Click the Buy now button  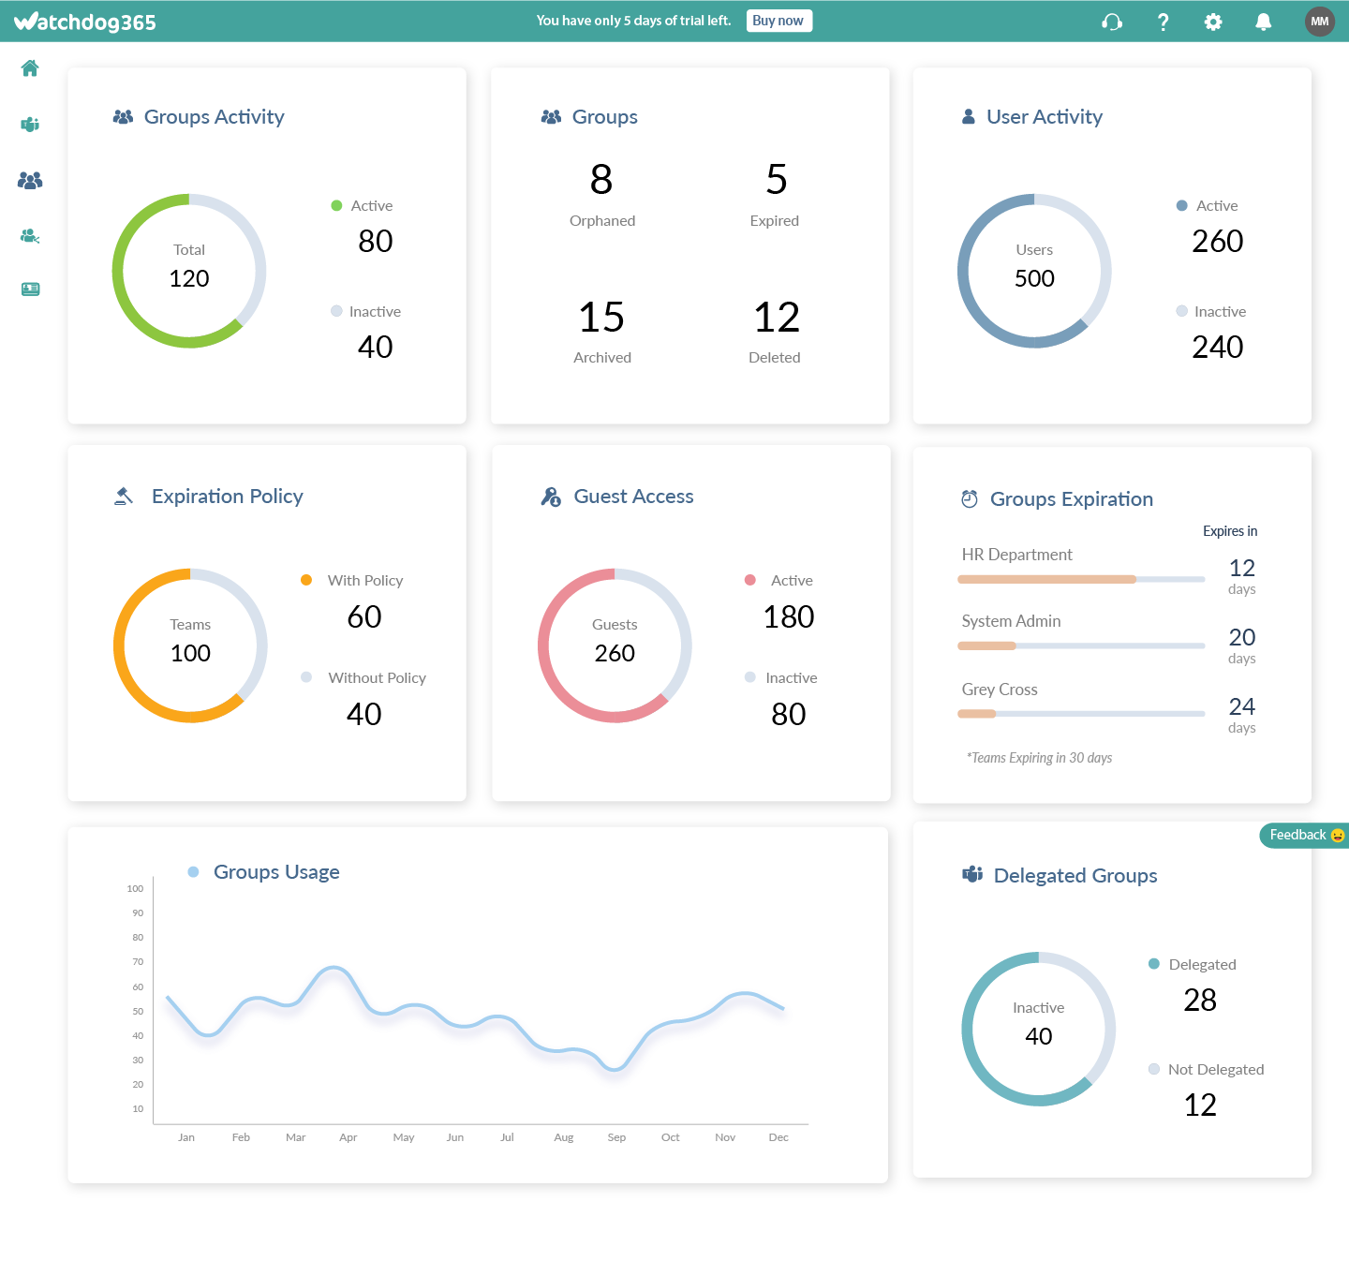pyautogui.click(x=778, y=21)
